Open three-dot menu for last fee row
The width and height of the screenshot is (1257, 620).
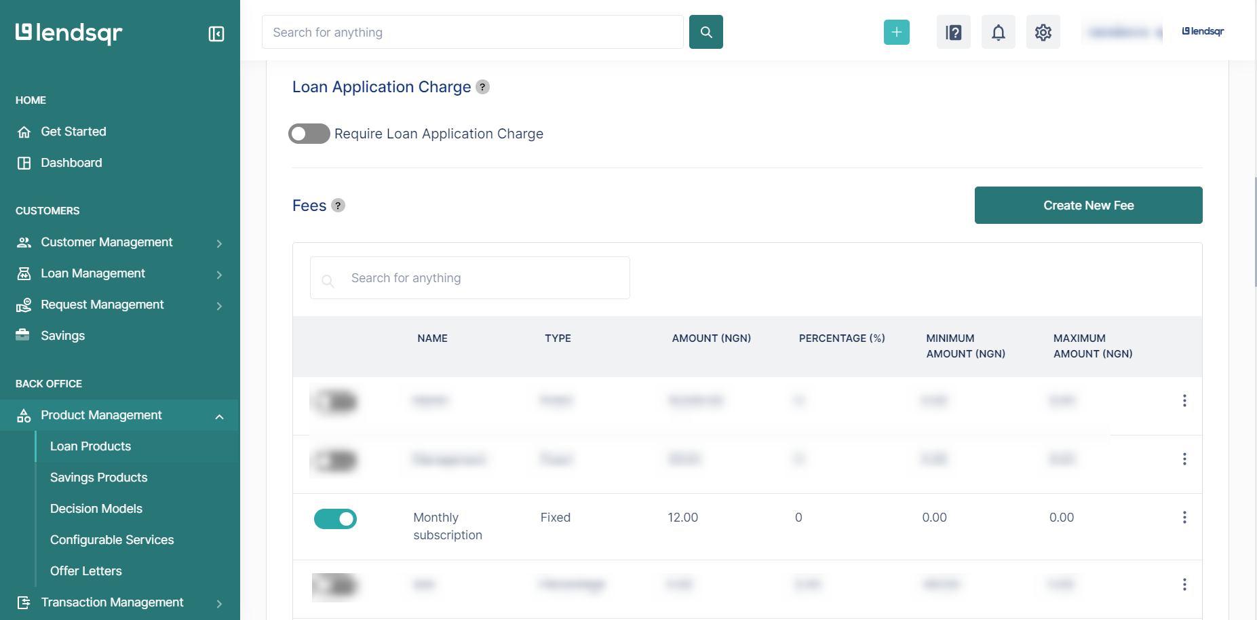pos(1184,584)
